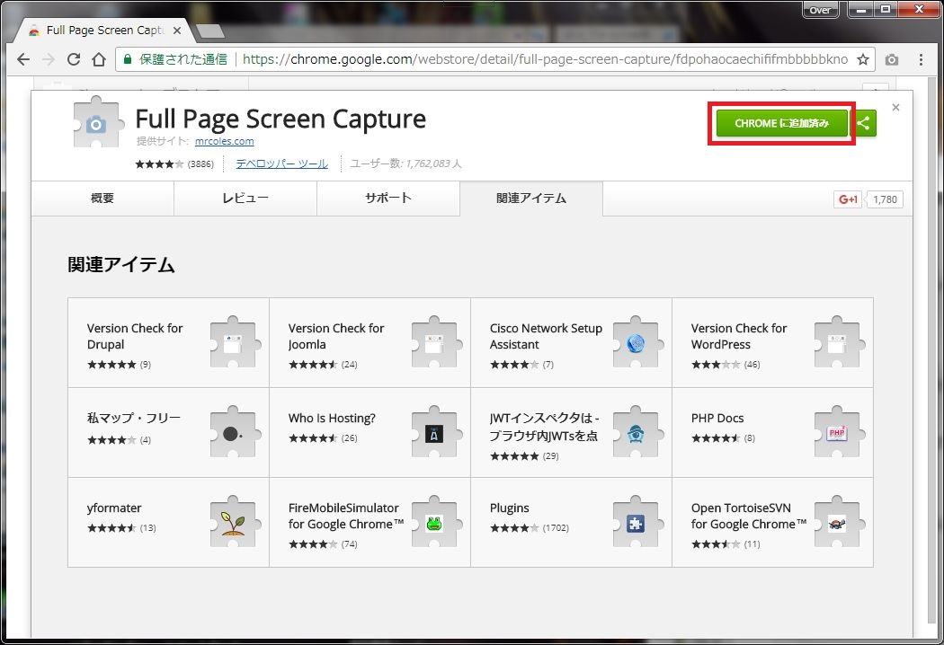Screen dimensions: 944x645
Task: Click the 1,780 count bubble
Action: pyautogui.click(x=885, y=199)
